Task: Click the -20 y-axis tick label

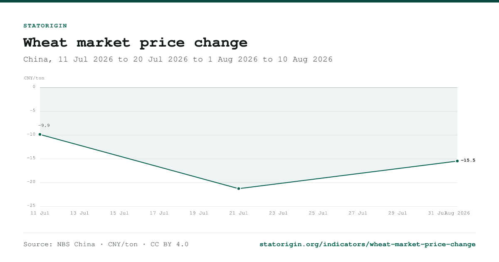Action: tap(32, 182)
